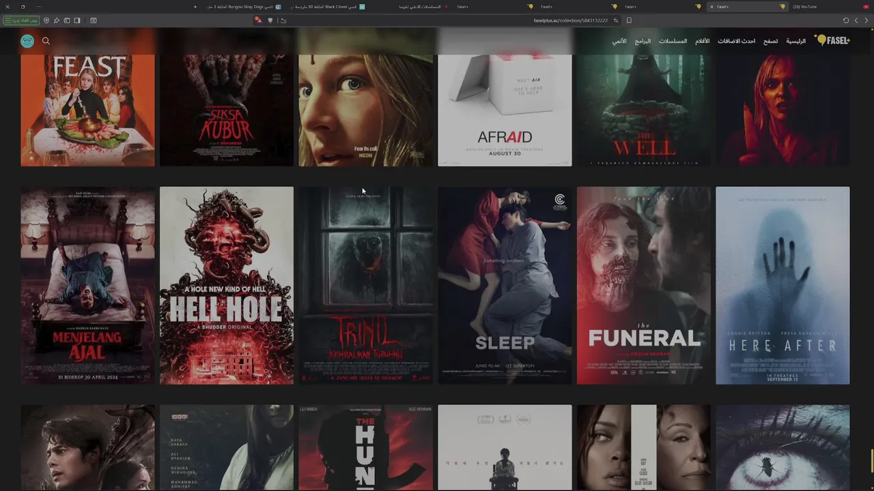Open the site search magnifier icon

(46, 41)
